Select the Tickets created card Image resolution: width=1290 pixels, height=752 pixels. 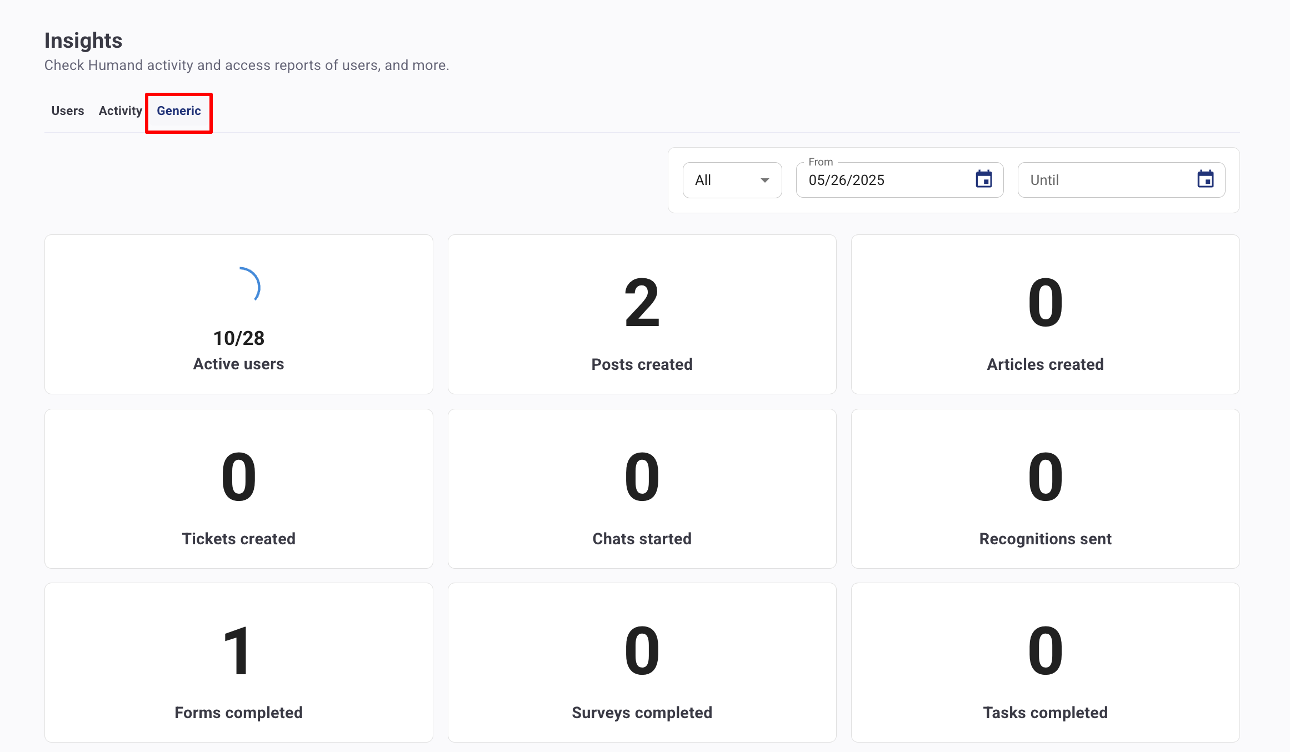coord(239,489)
